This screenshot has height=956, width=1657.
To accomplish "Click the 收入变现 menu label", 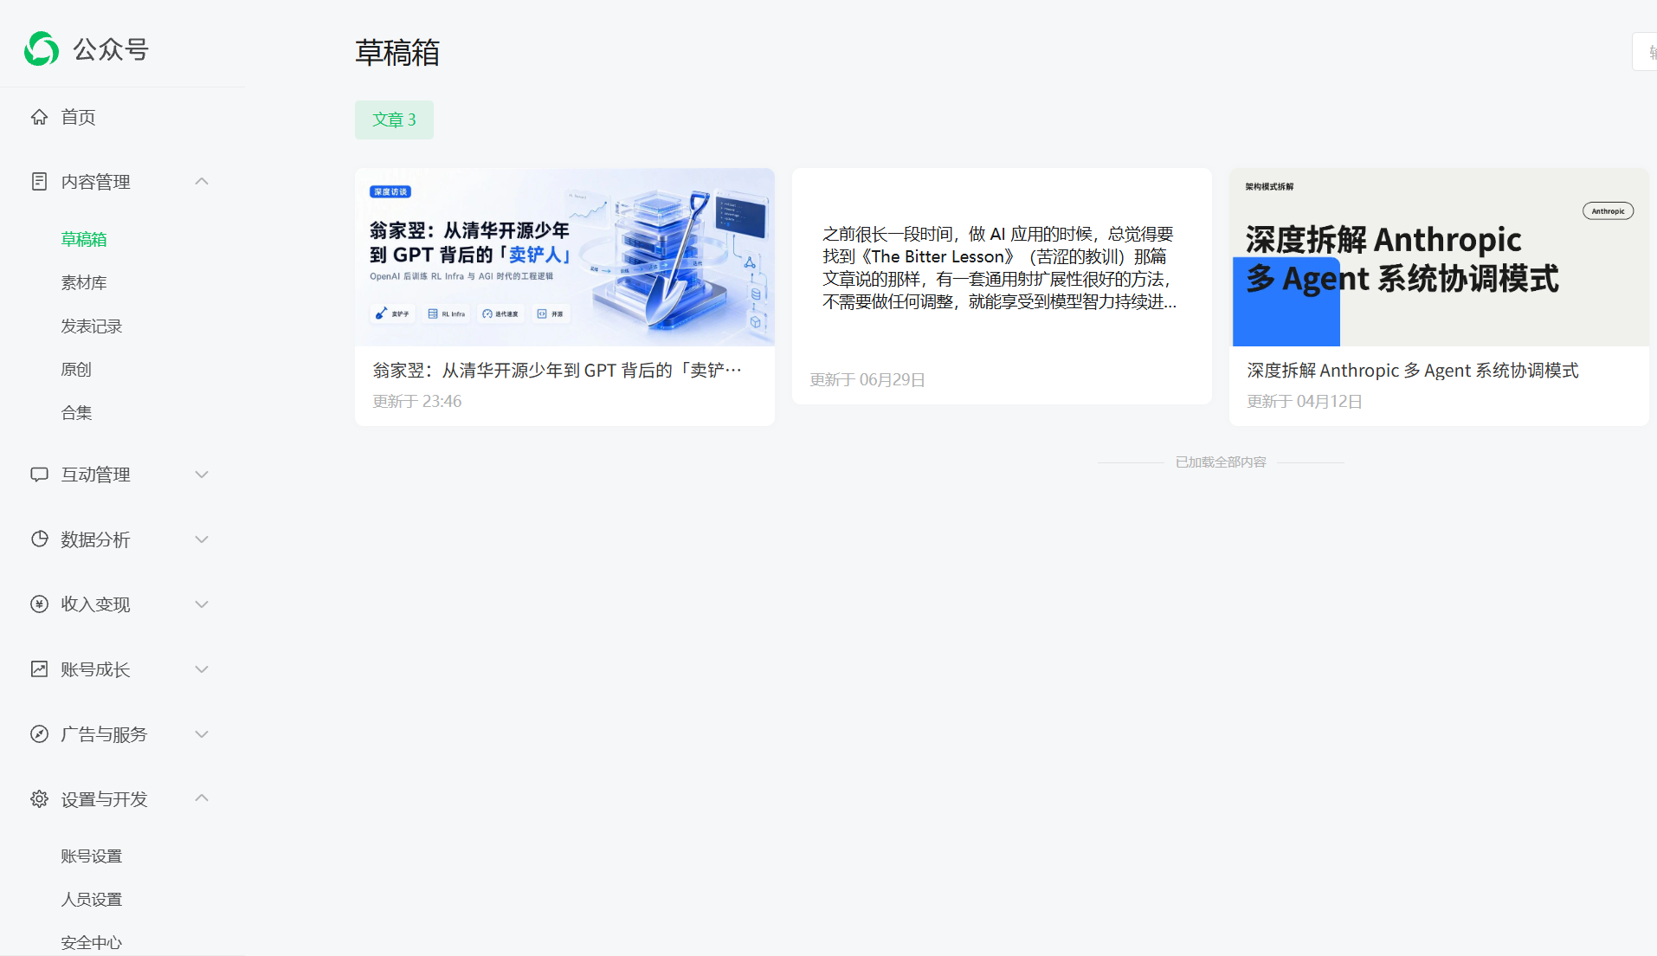I will (x=95, y=604).
